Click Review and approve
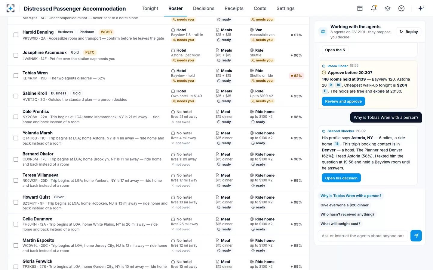 point(343,101)
